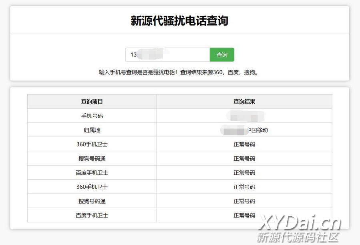Image resolution: width=360 pixels, height=245 pixels.
Task: Click the hint text mentioning 360，百度，搜狗
Action: point(179,73)
